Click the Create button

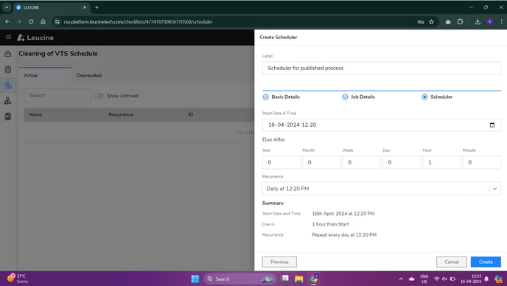click(x=486, y=262)
